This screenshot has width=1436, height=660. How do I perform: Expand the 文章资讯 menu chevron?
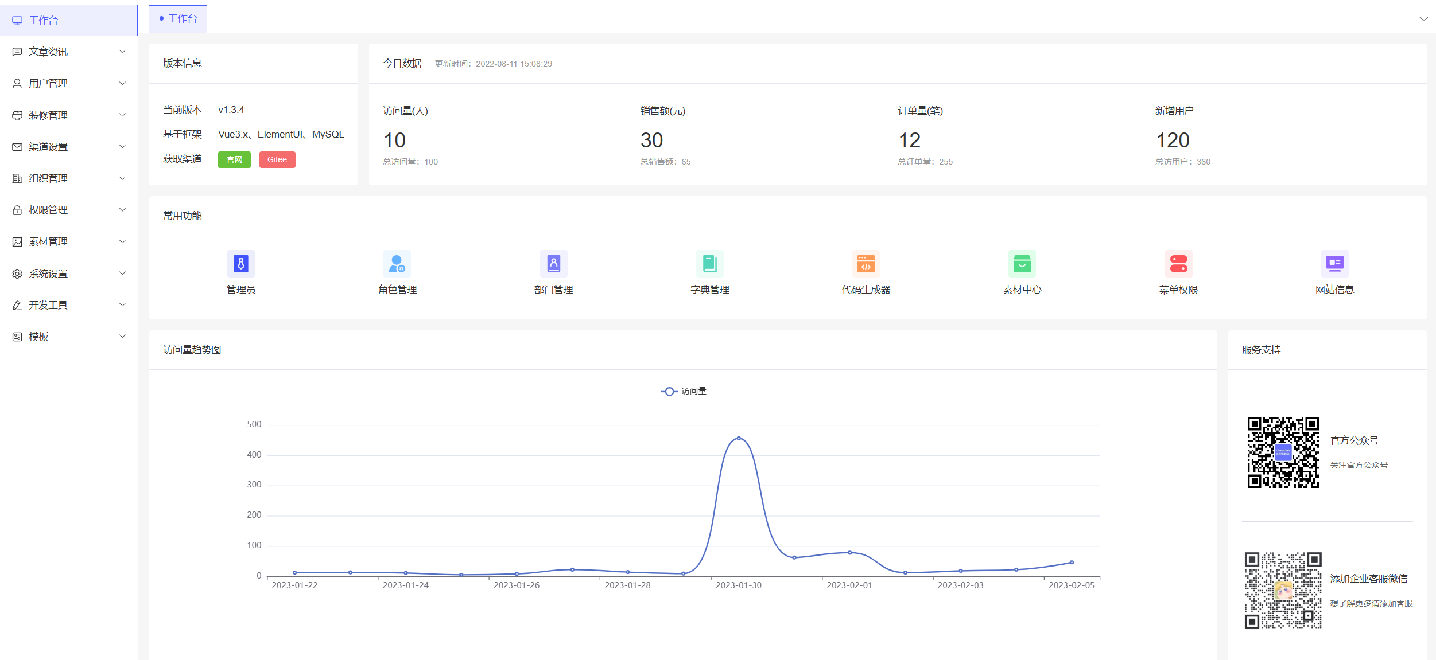tap(122, 52)
